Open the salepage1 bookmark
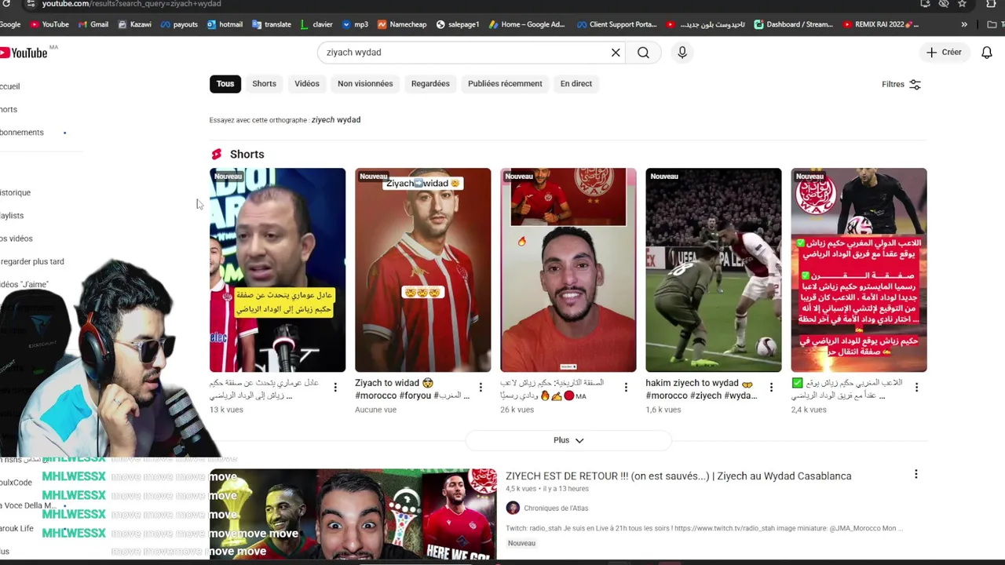The image size is (1005, 565). point(457,24)
